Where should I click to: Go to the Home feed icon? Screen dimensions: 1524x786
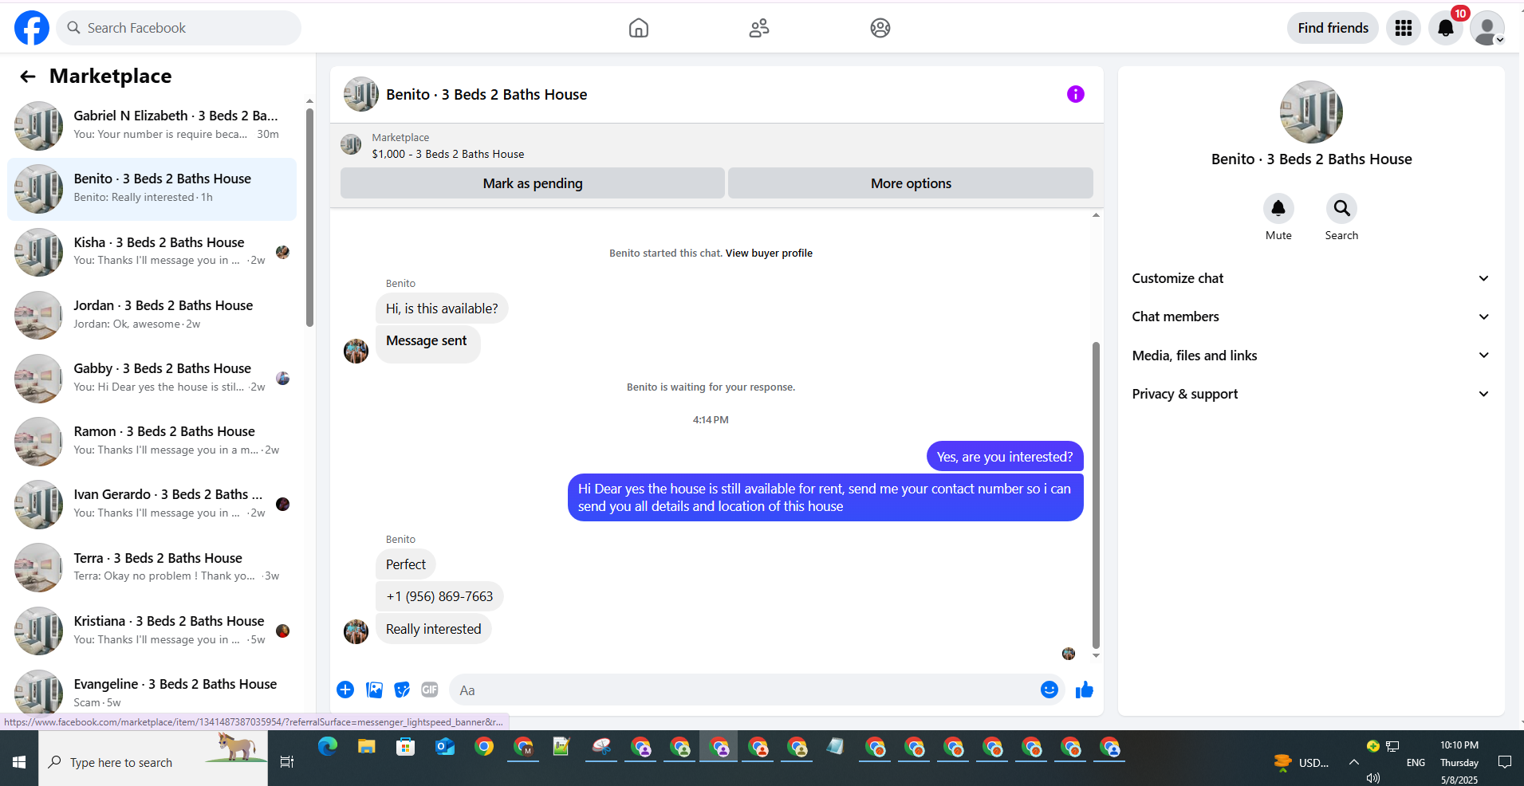639,28
